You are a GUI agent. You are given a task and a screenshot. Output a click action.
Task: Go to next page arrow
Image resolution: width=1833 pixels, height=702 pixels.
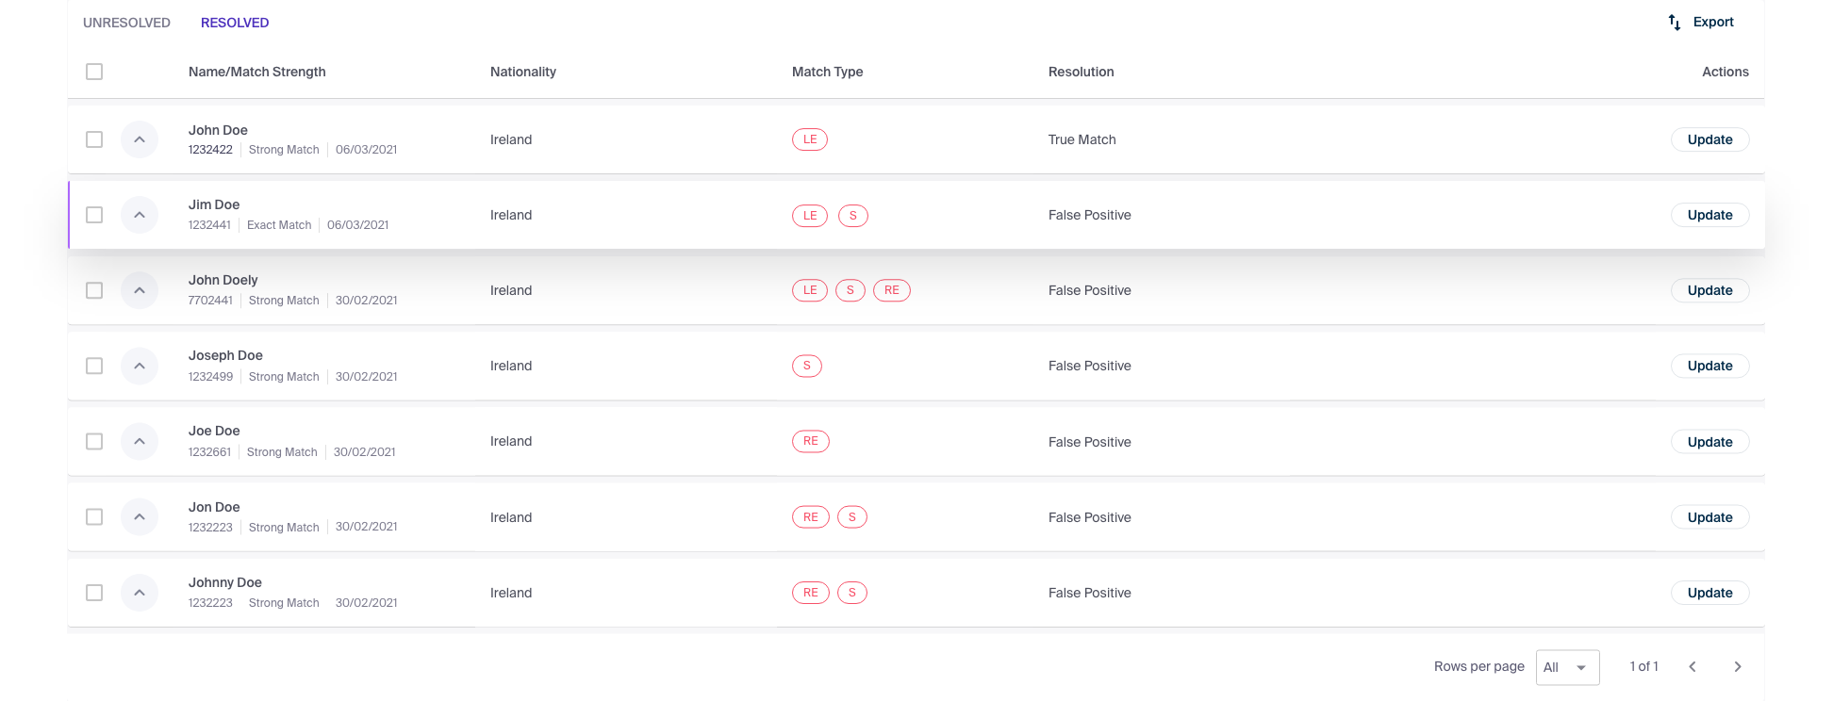[1738, 666]
